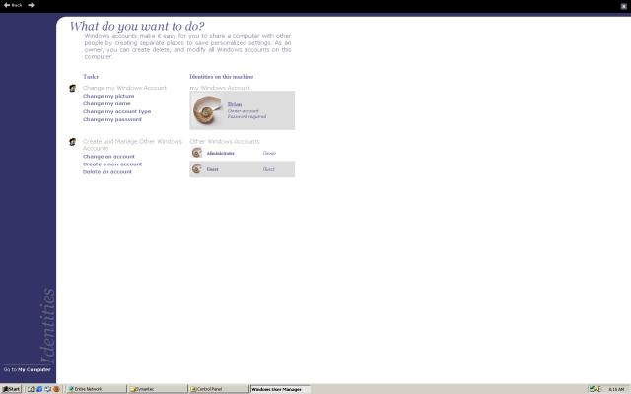Click icon beside Create and Manage Other Accounts

(x=72, y=142)
